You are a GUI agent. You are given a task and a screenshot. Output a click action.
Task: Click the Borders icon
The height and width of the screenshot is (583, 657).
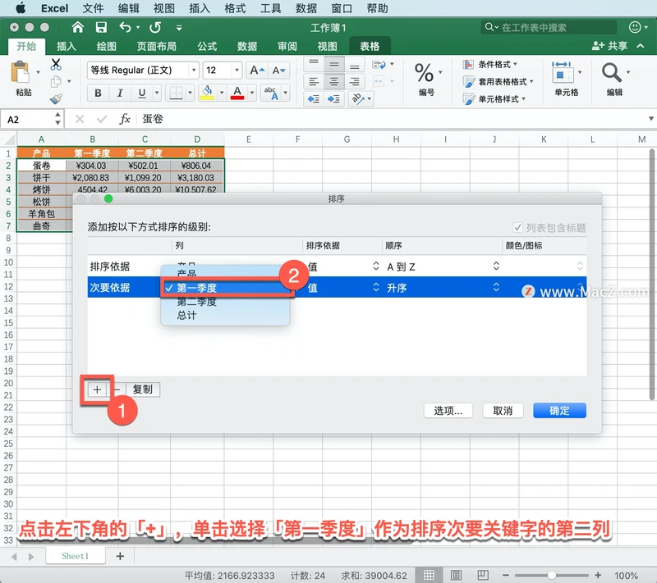pyautogui.click(x=176, y=93)
